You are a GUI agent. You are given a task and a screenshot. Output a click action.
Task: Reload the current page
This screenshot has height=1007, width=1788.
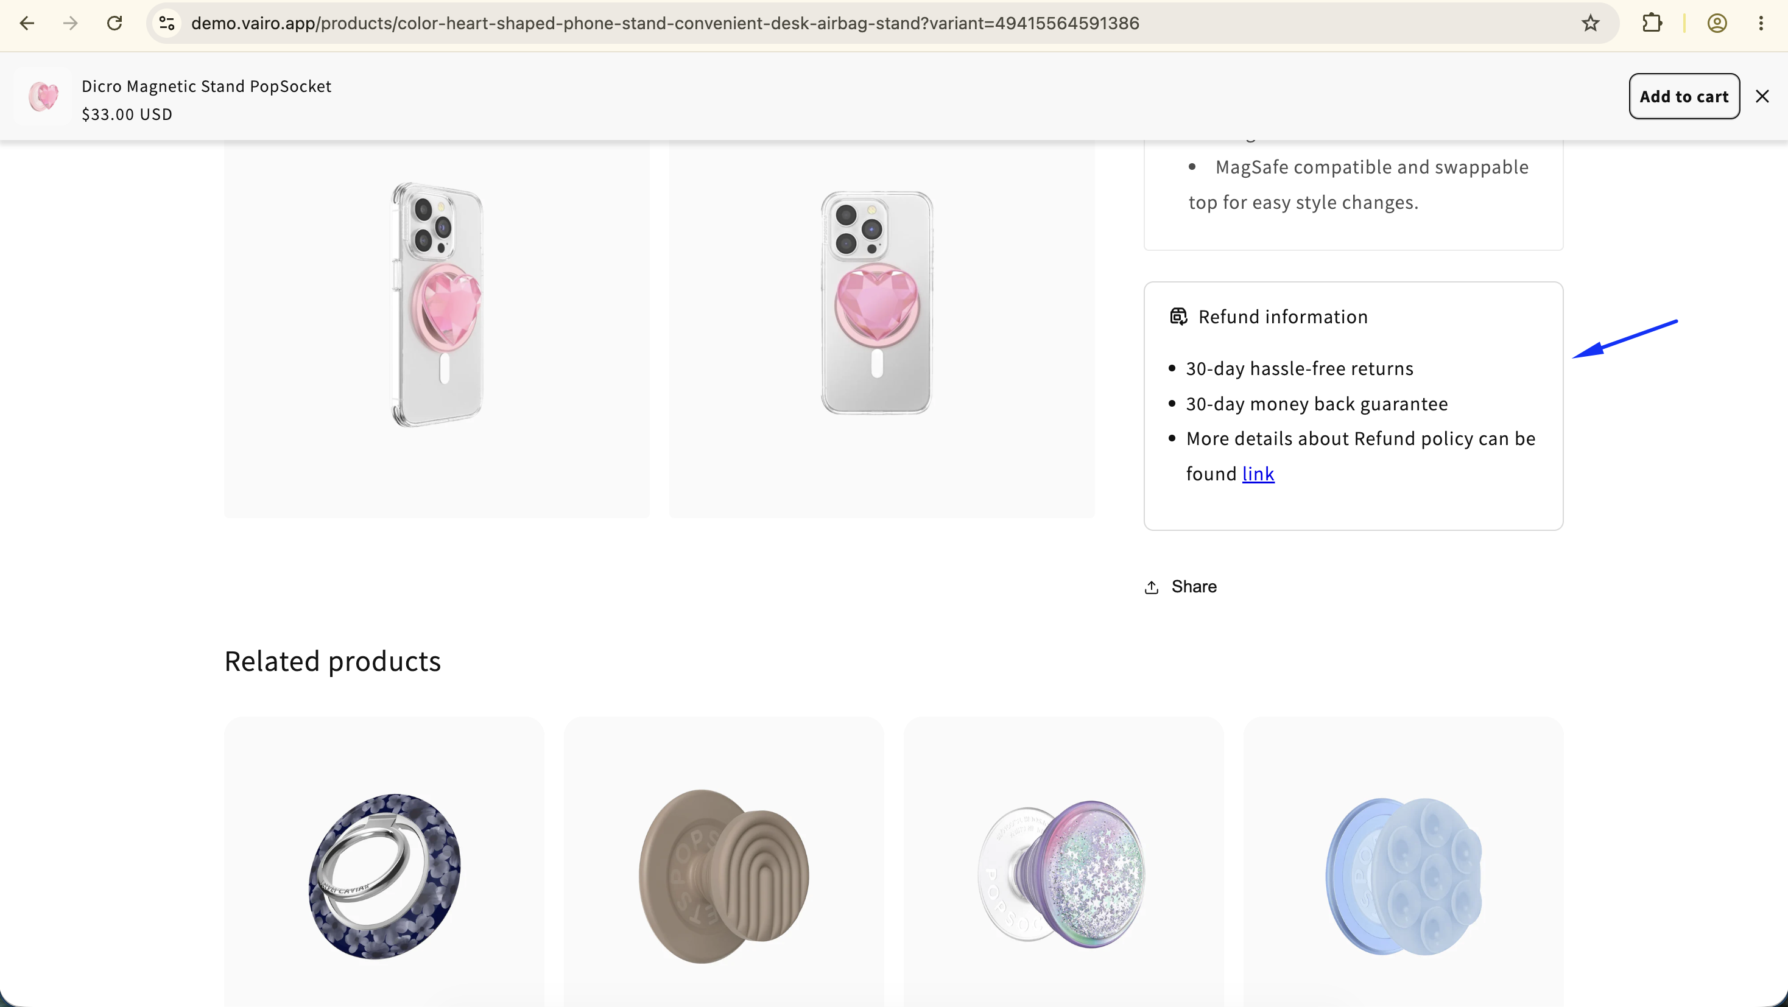click(114, 23)
